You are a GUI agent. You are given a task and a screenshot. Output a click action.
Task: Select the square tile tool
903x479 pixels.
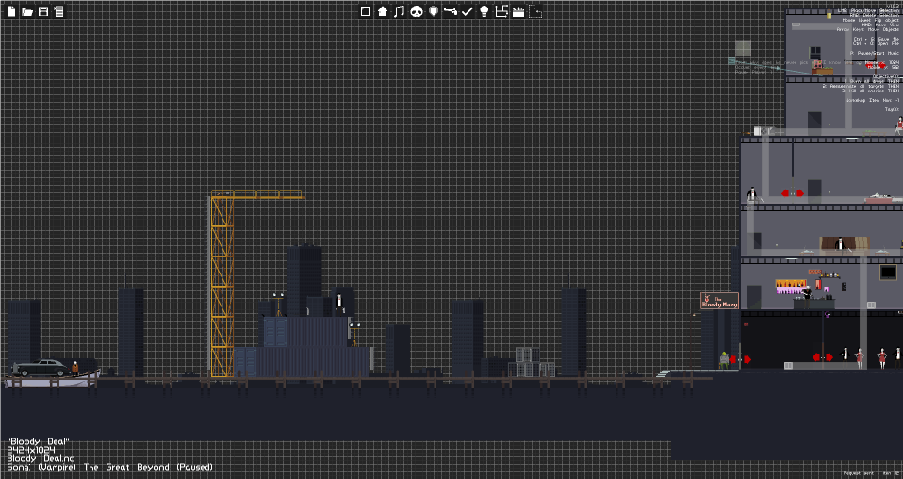pyautogui.click(x=366, y=11)
